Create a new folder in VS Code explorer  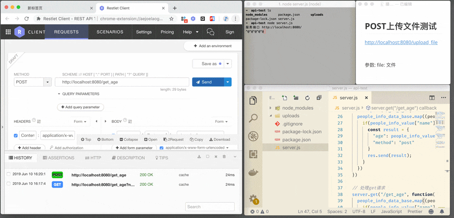[x=296, y=98]
